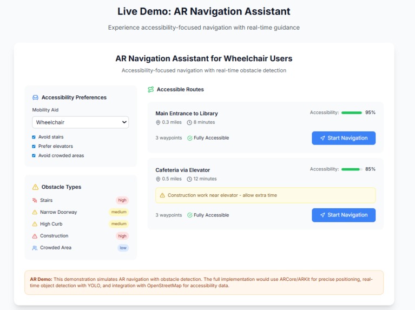
Task: Click the Fully Accessible checkmark icon on the Library route
Action: tap(190, 138)
